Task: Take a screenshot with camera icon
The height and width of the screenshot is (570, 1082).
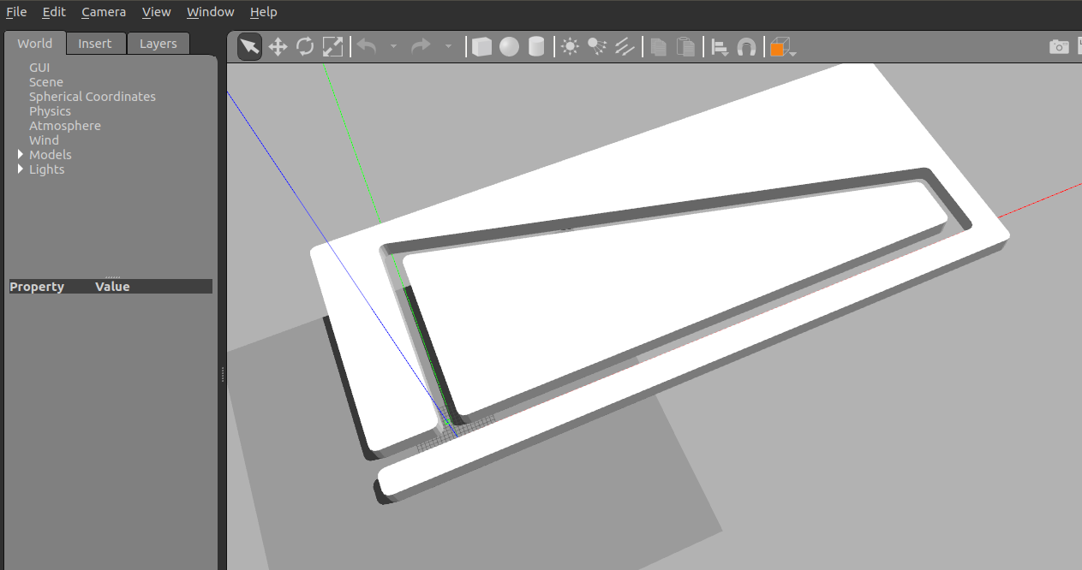Action: click(x=1059, y=46)
